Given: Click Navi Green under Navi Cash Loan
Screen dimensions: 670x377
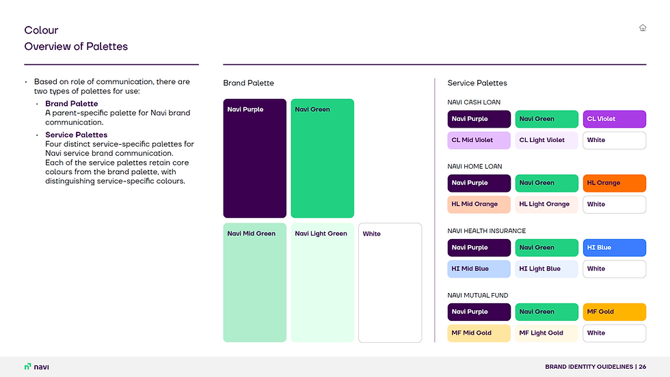Looking at the screenshot, I should click(547, 119).
